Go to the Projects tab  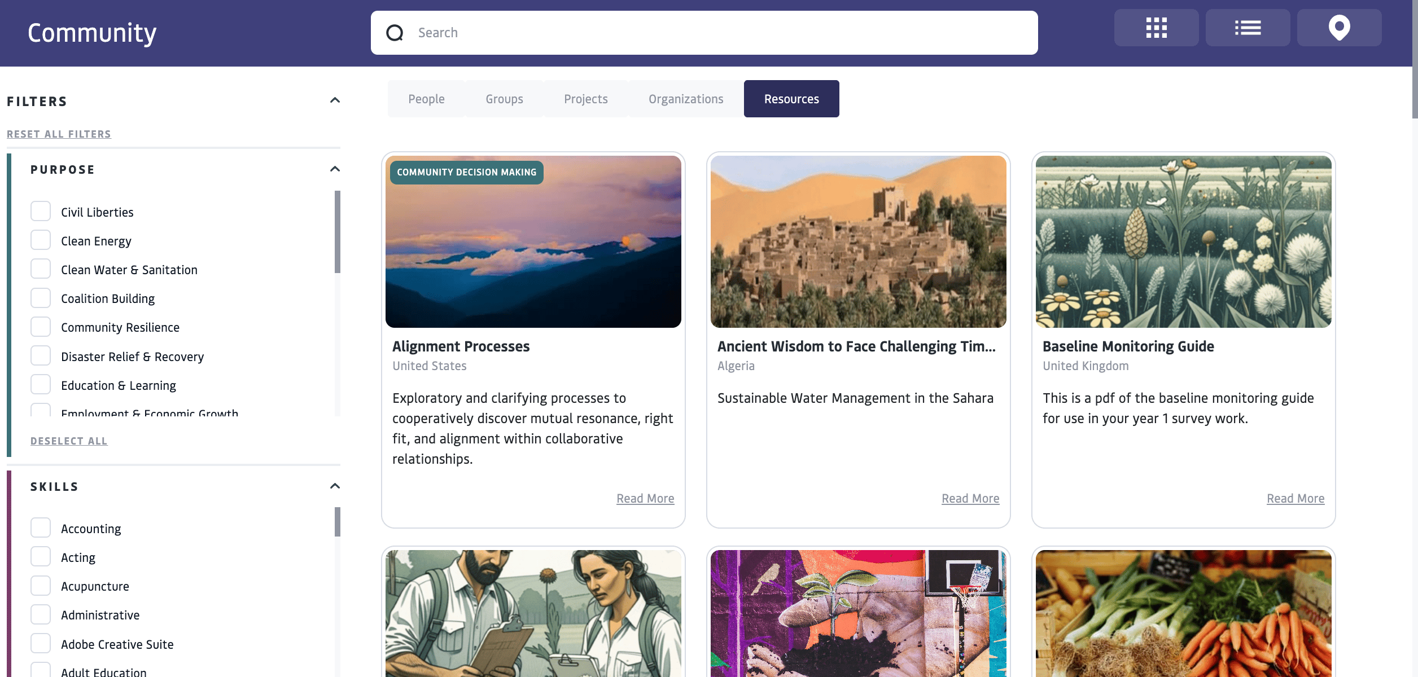coord(585,99)
